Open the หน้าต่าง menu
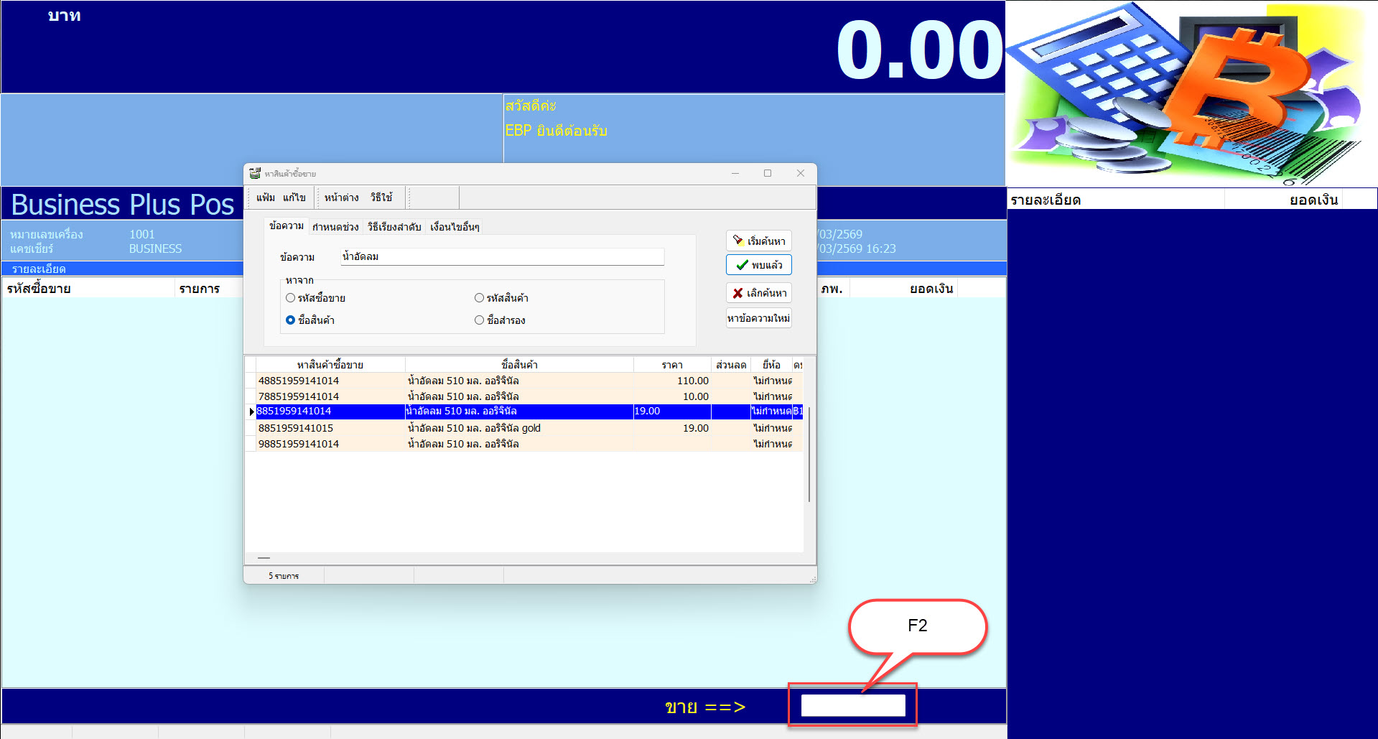1378x739 pixels. 341,197
